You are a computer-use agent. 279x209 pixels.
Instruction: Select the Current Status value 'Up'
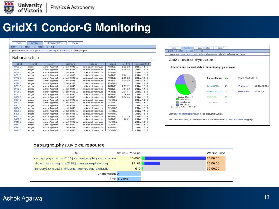point(226,78)
